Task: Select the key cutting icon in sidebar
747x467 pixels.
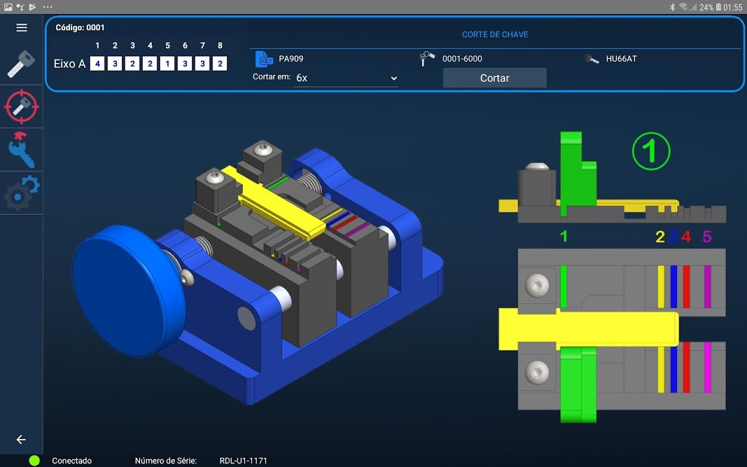Action: (x=22, y=64)
